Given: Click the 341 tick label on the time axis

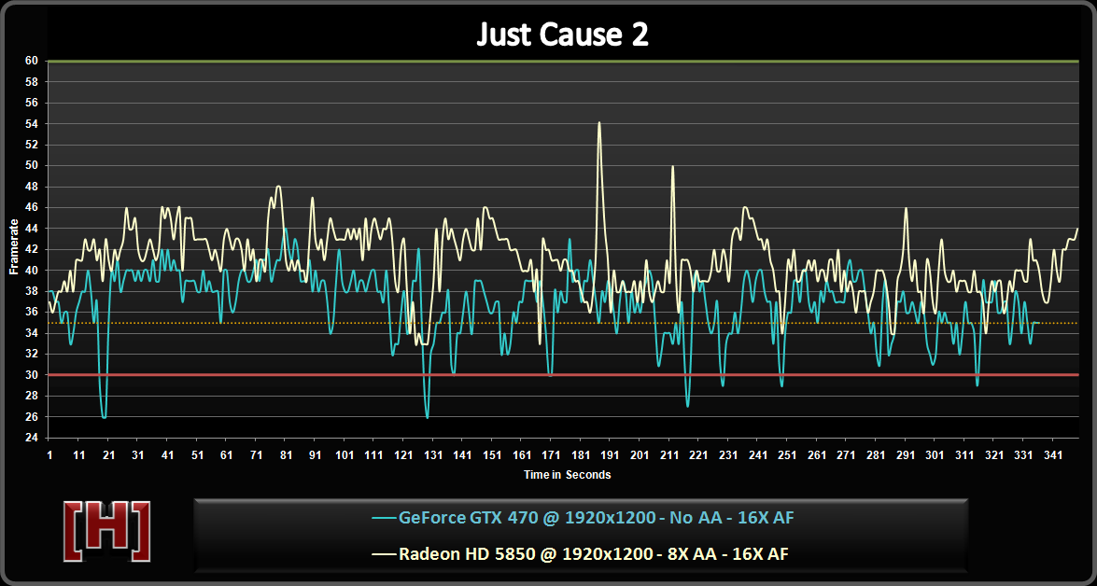Looking at the screenshot, I should (1053, 455).
